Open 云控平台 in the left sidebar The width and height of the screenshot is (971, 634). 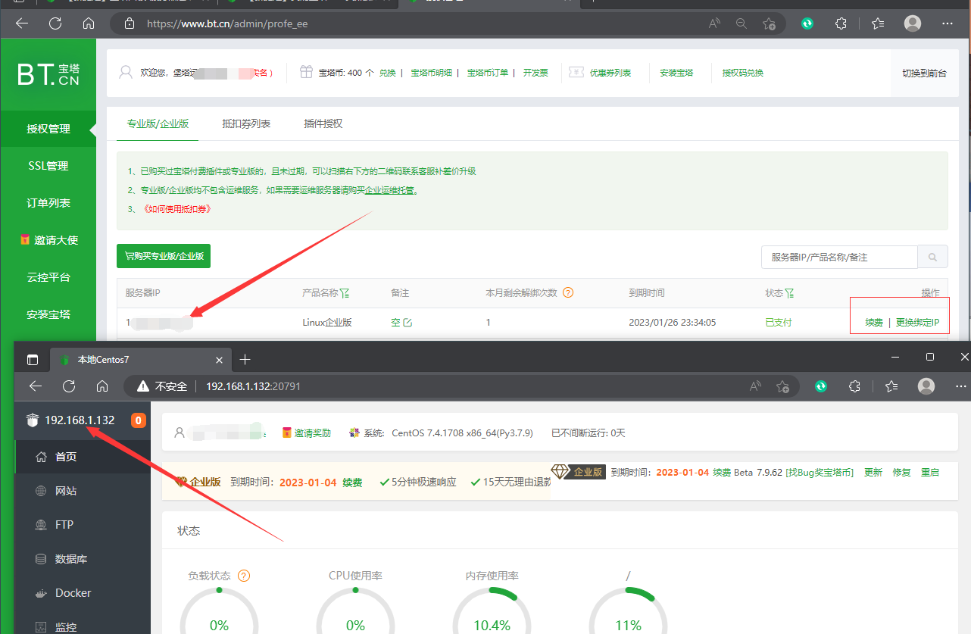coord(48,277)
